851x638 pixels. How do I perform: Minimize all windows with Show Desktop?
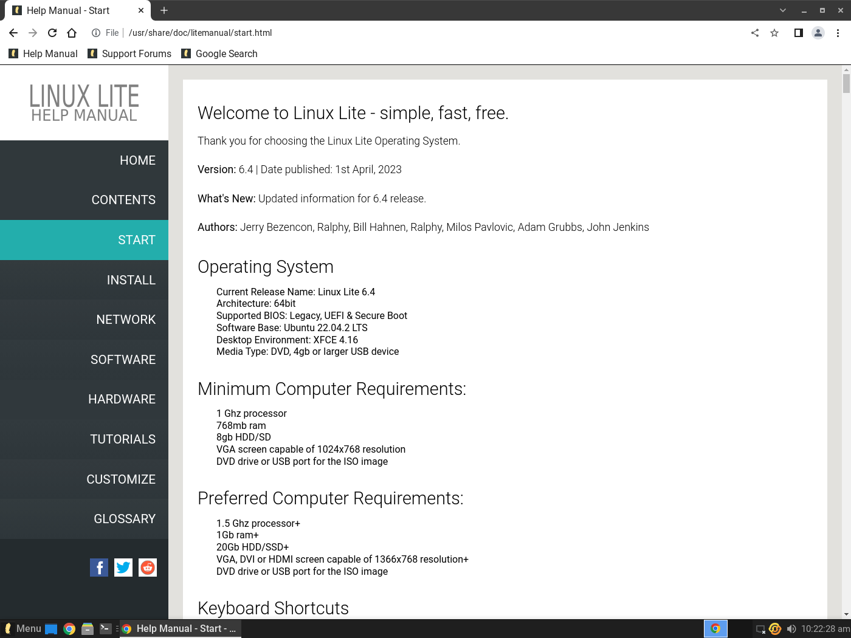[50, 628]
